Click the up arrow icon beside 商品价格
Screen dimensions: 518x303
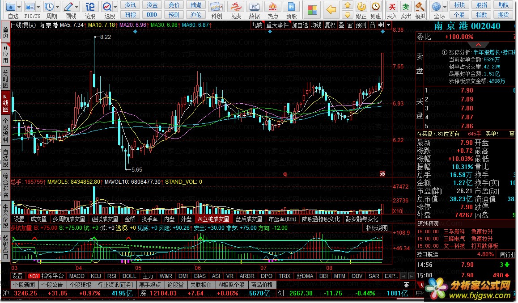tap(406, 285)
